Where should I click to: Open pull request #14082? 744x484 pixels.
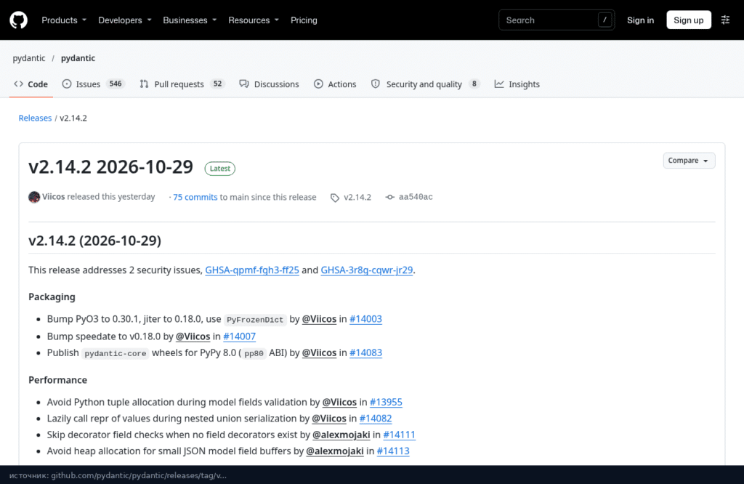pyautogui.click(x=376, y=419)
